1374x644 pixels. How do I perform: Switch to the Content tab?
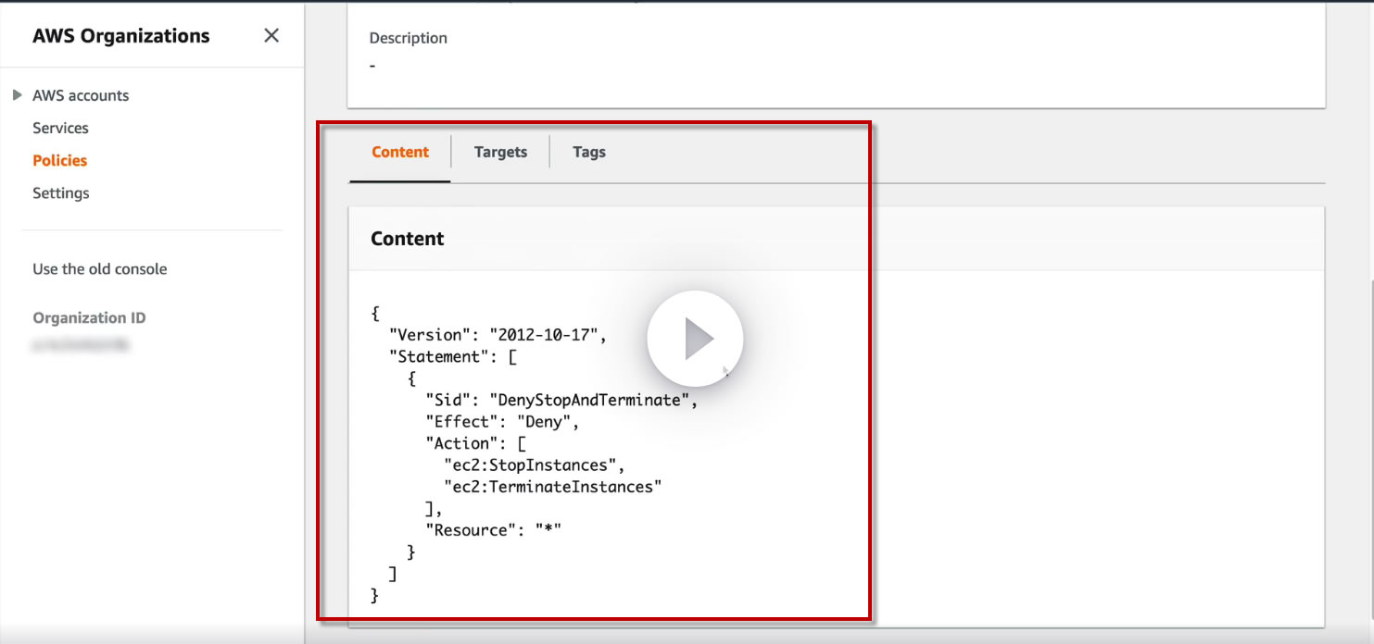tap(400, 152)
